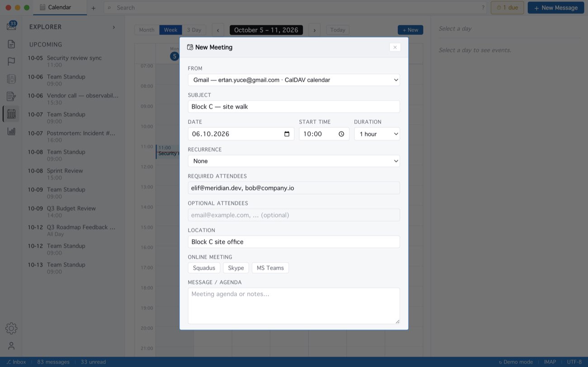Click the Today button

338,30
